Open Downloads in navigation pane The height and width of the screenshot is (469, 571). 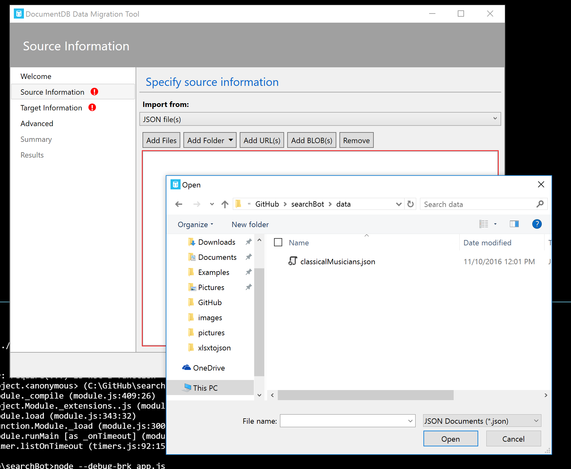tap(217, 242)
